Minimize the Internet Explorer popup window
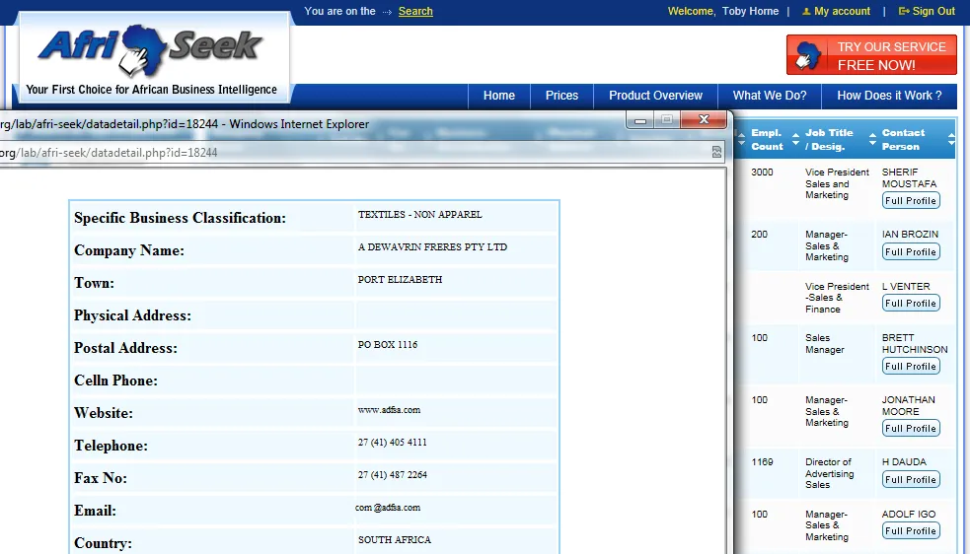Viewport: 970px width, 554px height. point(640,120)
